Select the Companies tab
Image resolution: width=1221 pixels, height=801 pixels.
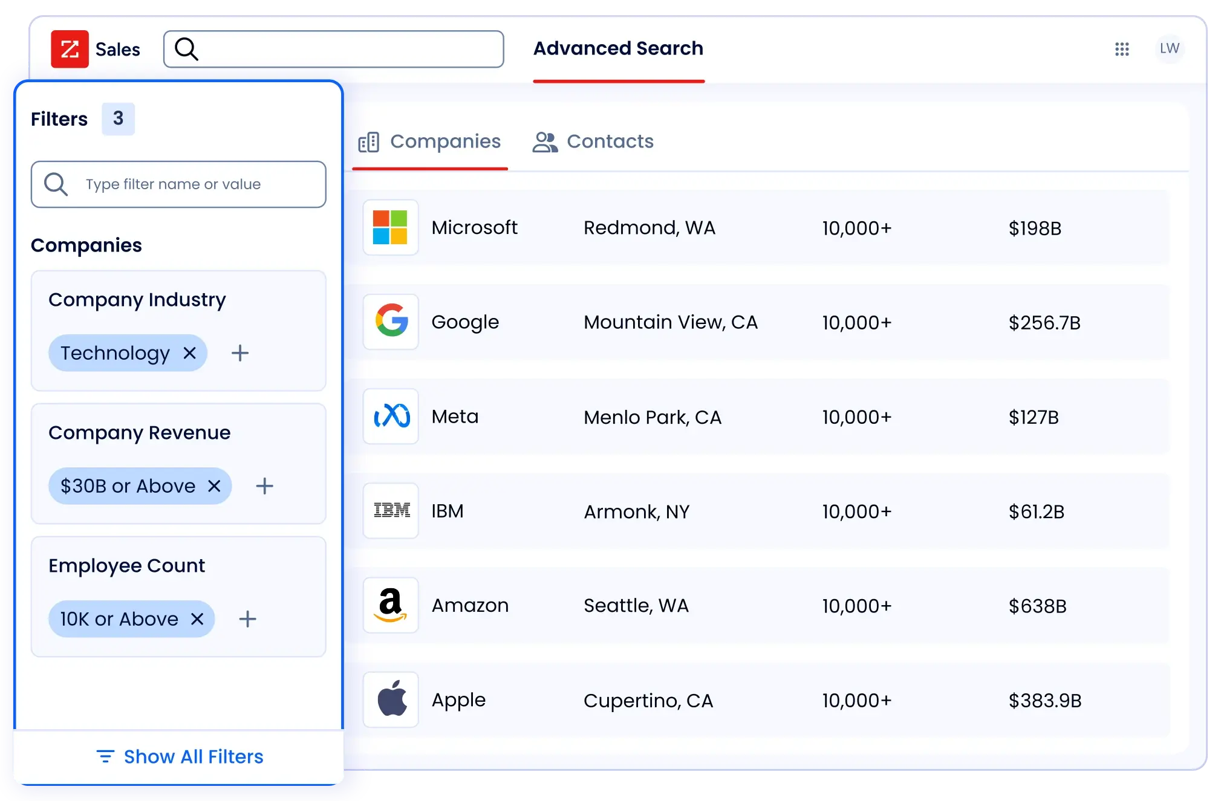(x=430, y=141)
